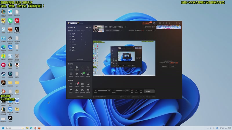Open the third icon in first basic tools row

(82, 84)
